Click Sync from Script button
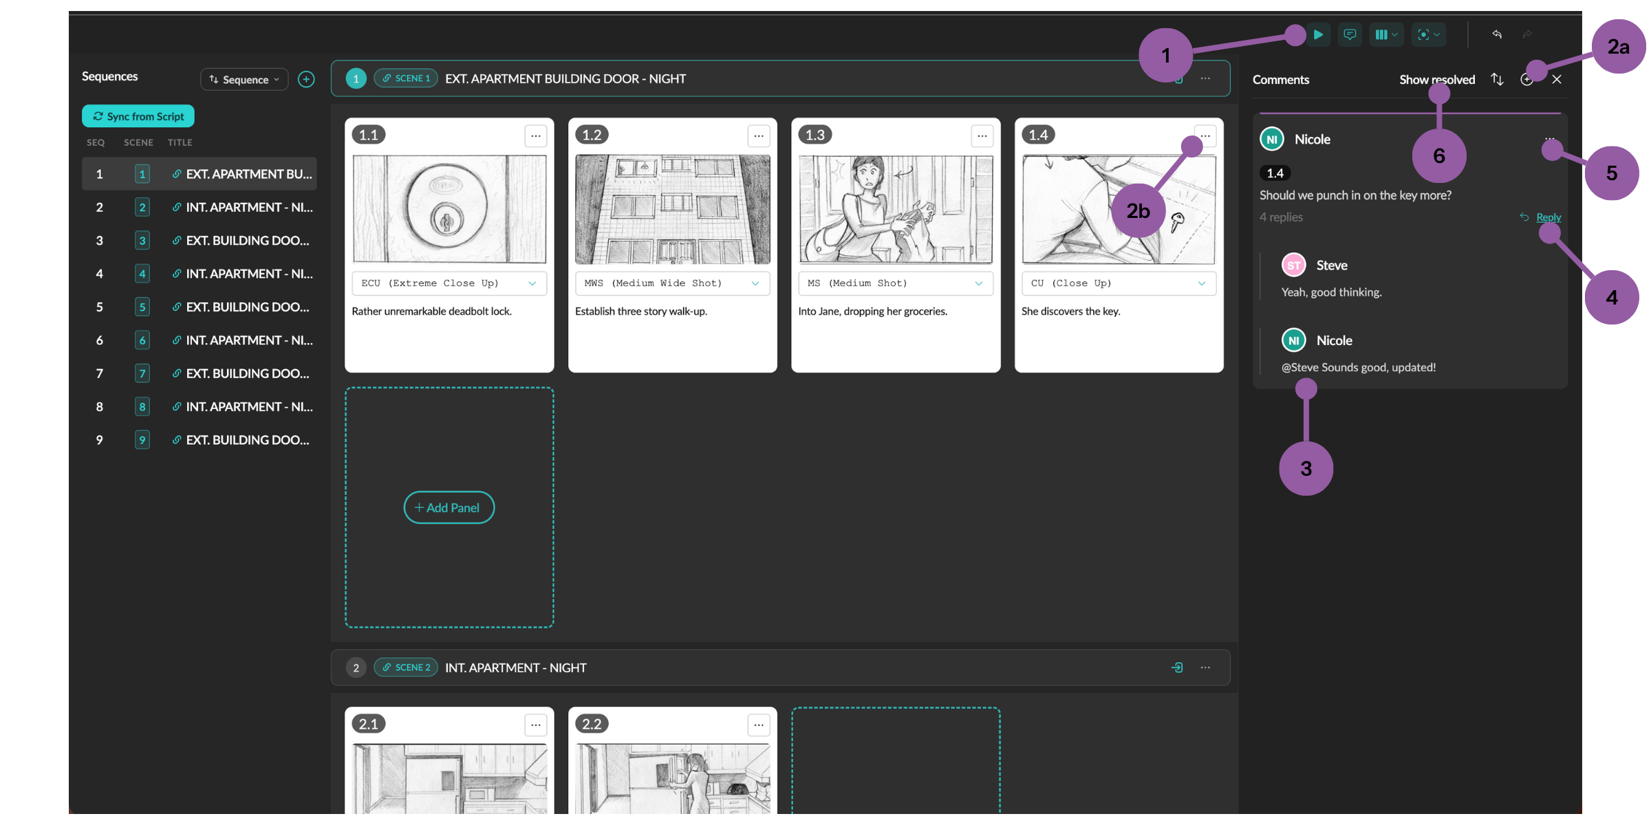Image resolution: width=1651 pixels, height=825 pixels. click(138, 116)
